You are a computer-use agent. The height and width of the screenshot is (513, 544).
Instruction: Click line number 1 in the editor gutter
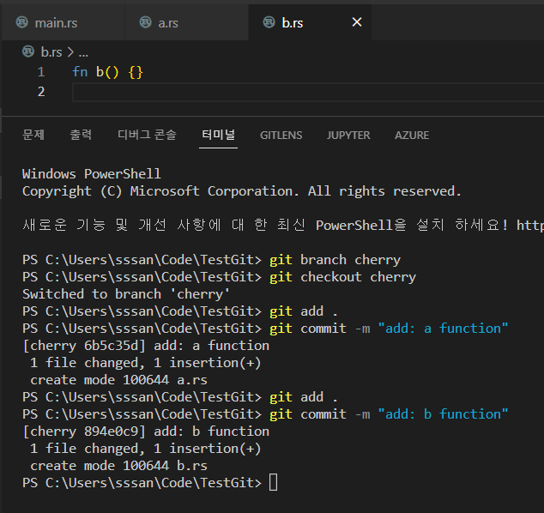click(x=41, y=72)
